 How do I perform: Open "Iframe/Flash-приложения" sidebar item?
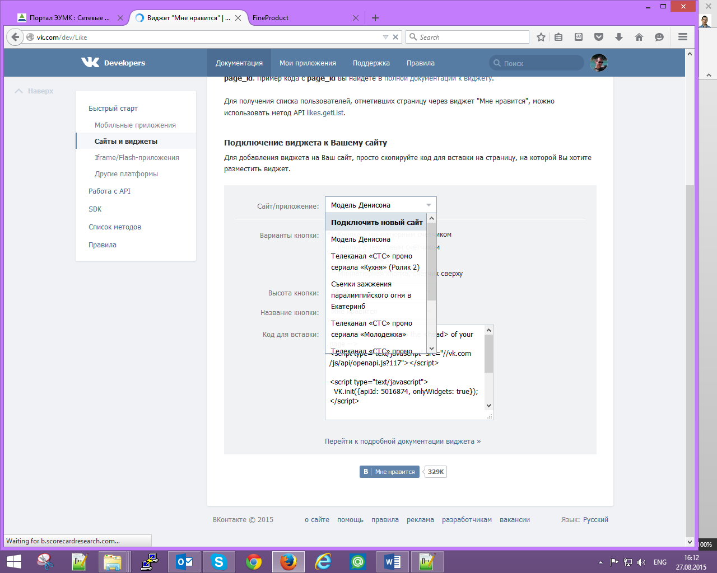pyautogui.click(x=137, y=157)
